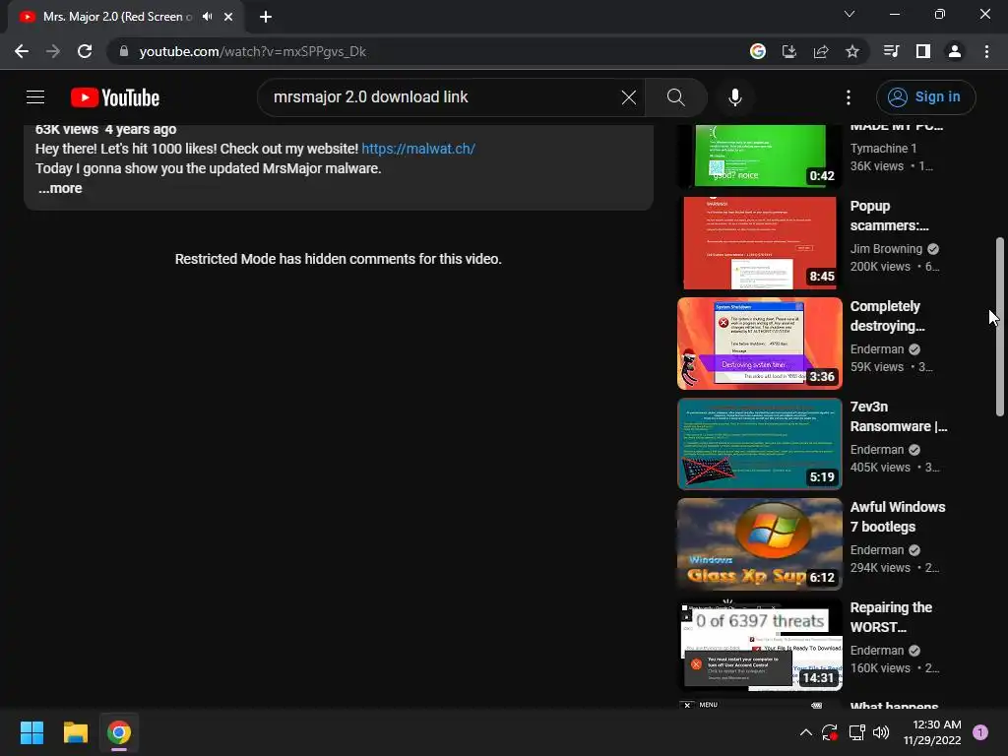Open Completely destroying video title
The width and height of the screenshot is (1008, 756).
[887, 316]
